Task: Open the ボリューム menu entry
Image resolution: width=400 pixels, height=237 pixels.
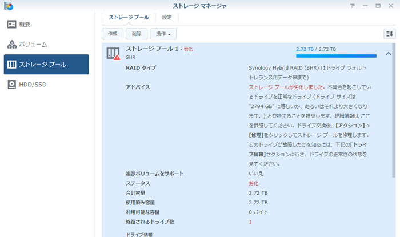Action: [x=33, y=45]
